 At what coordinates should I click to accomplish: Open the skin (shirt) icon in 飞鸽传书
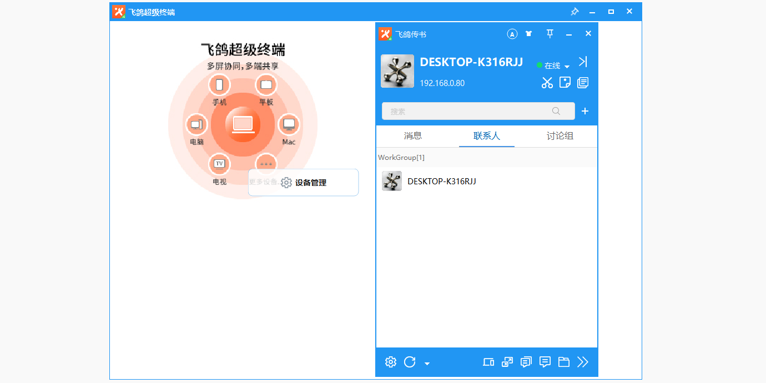[x=528, y=34]
